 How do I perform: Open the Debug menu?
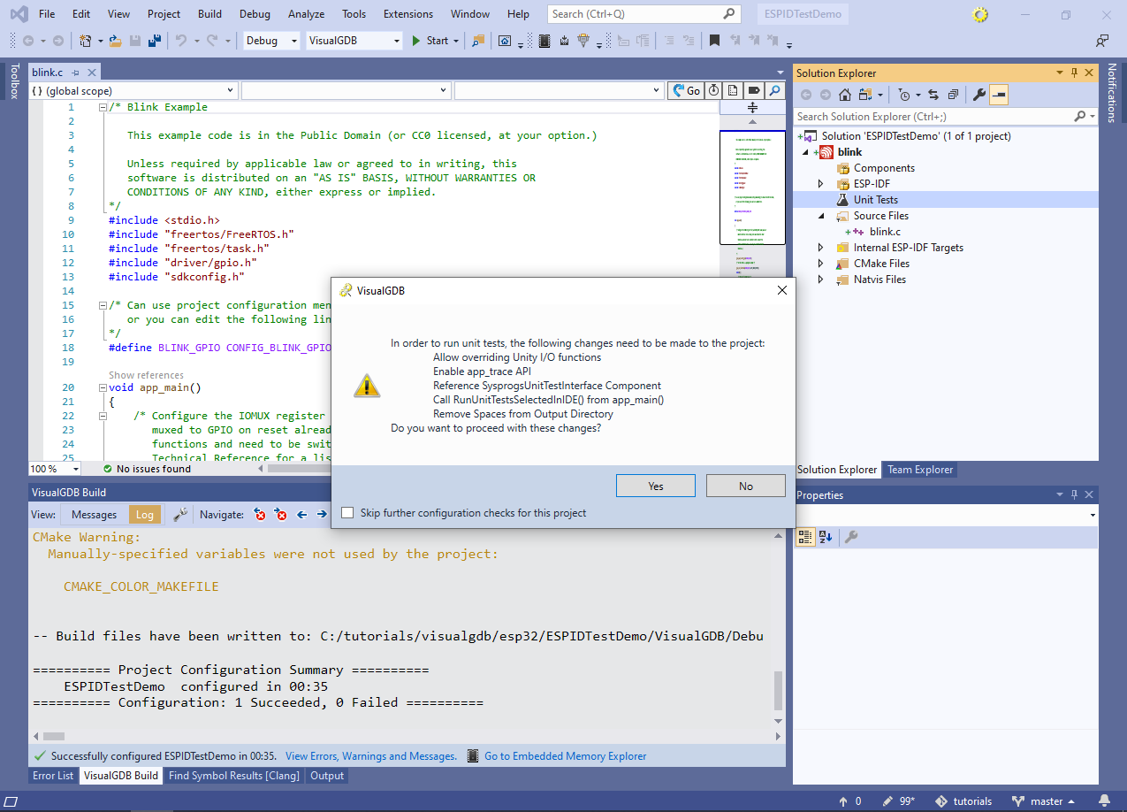pos(255,14)
